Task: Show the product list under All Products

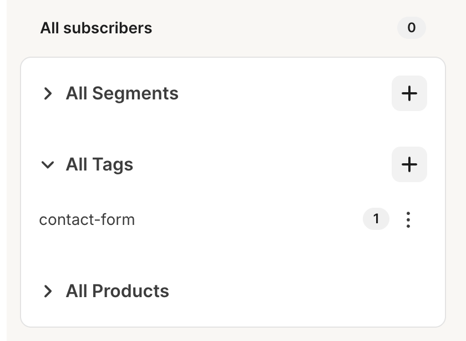Action: (48, 291)
